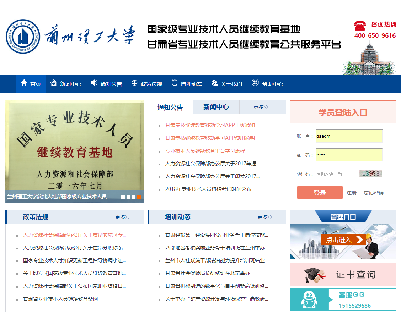The width and height of the screenshot is (401, 314).
Task: Click the 账户 username input field
Action: click(x=349, y=136)
